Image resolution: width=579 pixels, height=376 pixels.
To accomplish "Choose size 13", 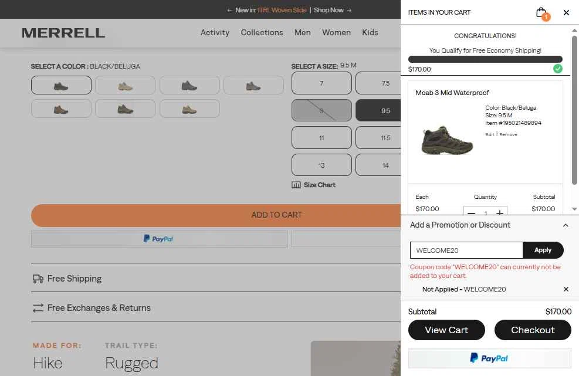I will (321, 165).
